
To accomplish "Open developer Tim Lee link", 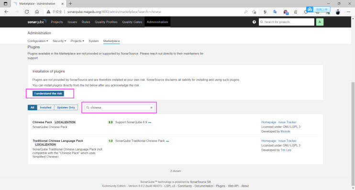I will coord(286,150).
